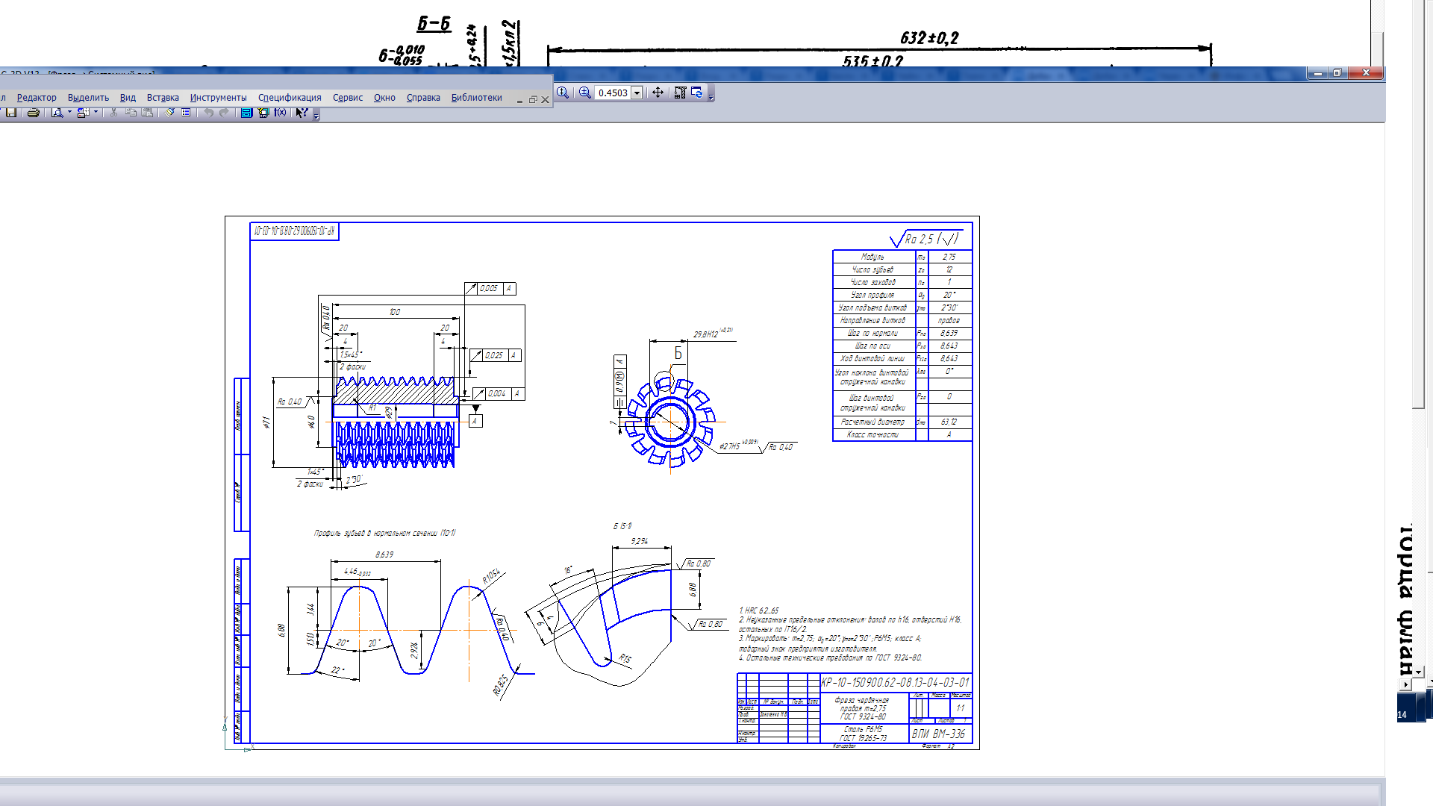1433x806 pixels.
Task: Open the Инструменты menu
Action: tap(218, 98)
